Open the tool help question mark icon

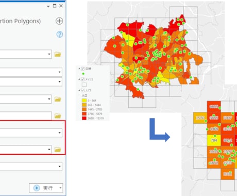[x=60, y=35]
